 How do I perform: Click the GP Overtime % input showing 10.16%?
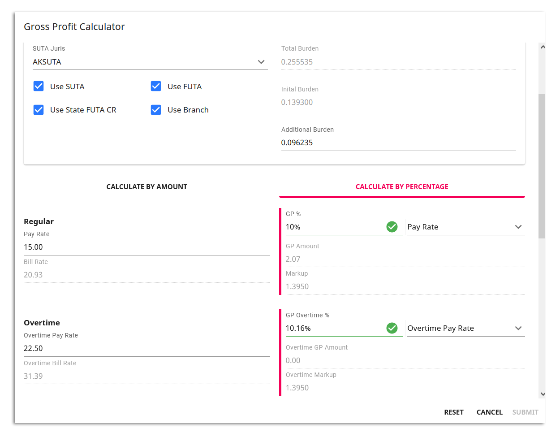tap(335, 328)
